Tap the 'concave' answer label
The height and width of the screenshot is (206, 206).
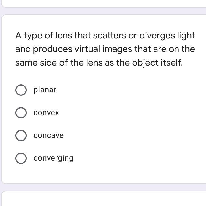point(49,136)
